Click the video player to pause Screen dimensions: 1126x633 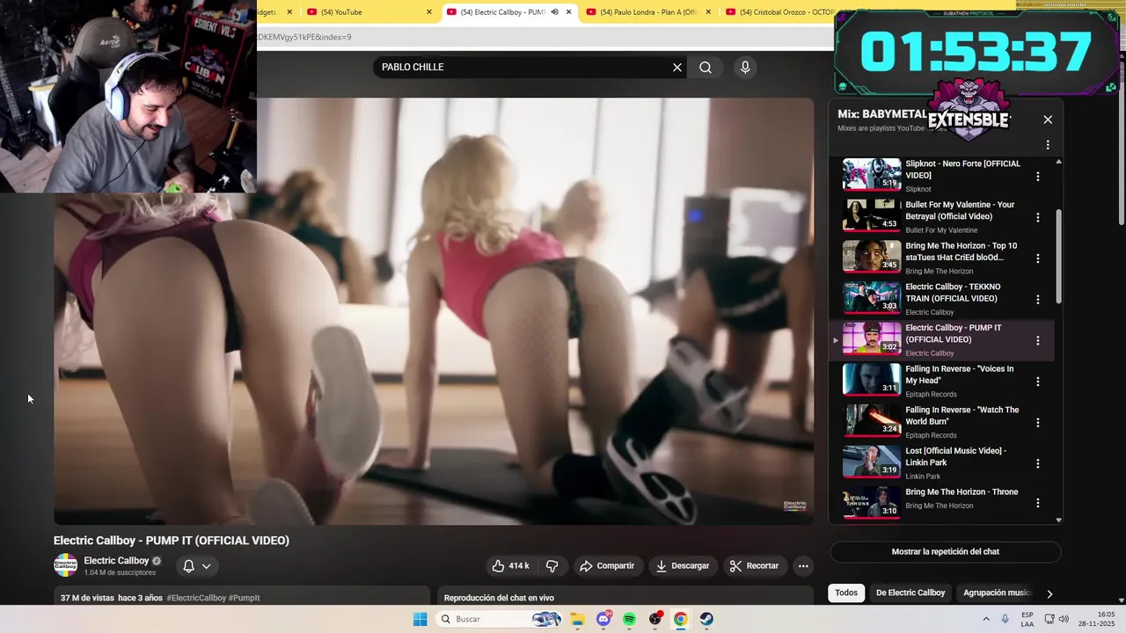pos(434,311)
